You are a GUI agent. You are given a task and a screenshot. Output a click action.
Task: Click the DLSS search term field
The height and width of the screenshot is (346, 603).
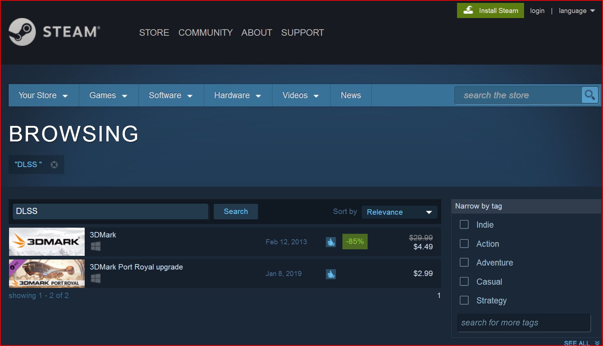click(x=111, y=211)
